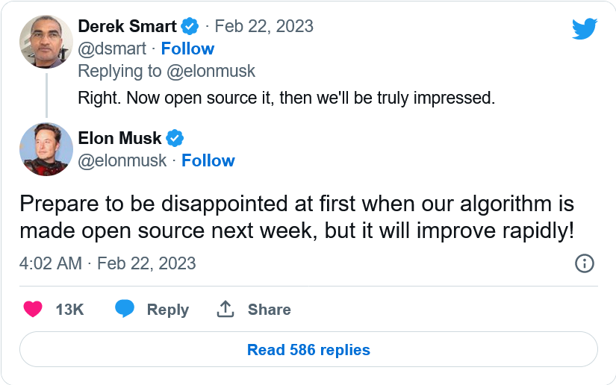
Task: Click Derek Smart's verified badge
Action: pos(190,27)
